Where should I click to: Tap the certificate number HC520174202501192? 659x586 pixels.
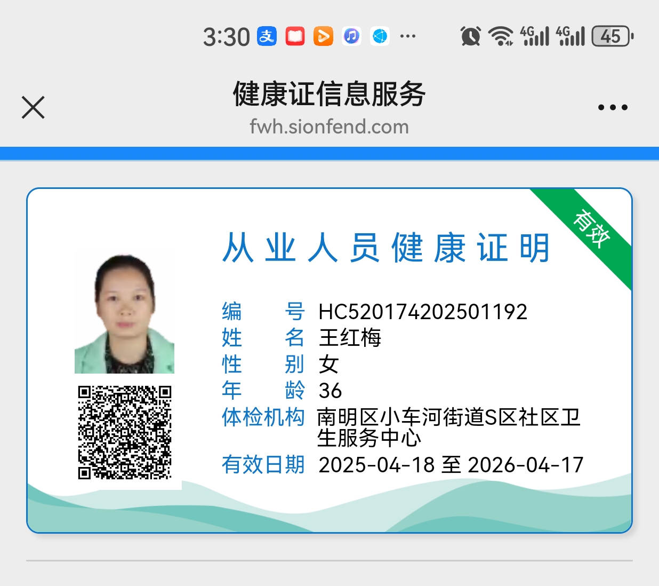pyautogui.click(x=423, y=312)
